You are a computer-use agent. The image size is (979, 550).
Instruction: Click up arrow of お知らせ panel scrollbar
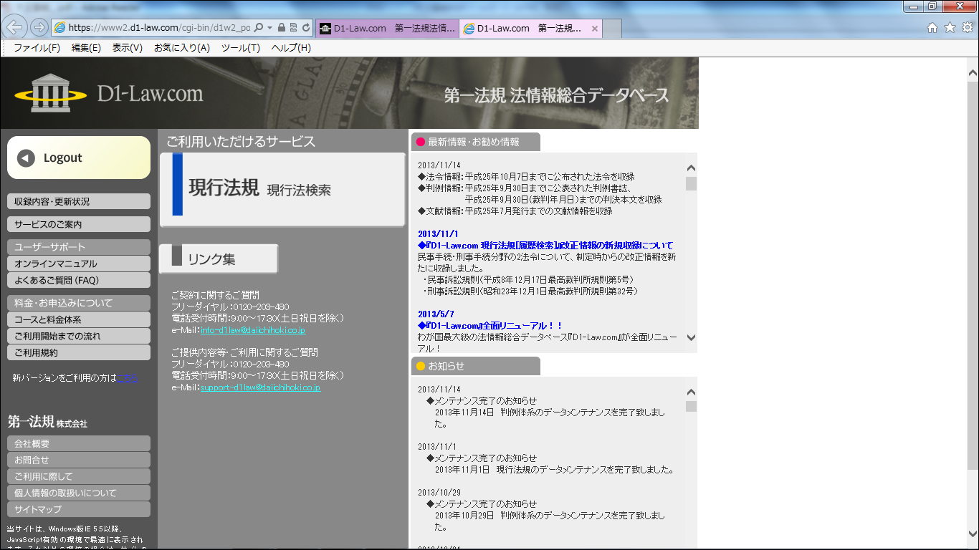pos(691,392)
